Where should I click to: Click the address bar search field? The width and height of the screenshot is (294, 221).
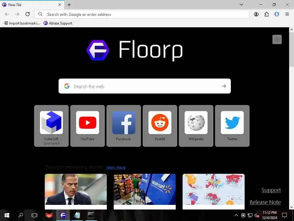142,14
